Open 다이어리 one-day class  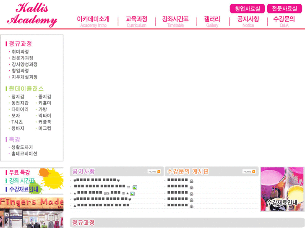point(20,109)
